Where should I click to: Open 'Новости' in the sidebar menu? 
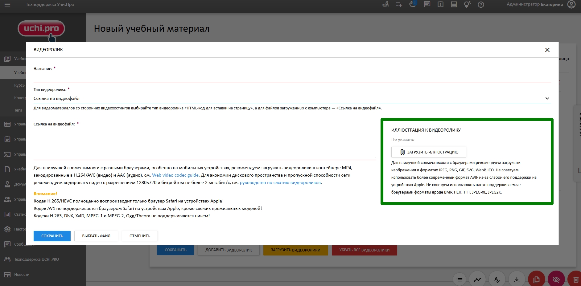click(22, 275)
